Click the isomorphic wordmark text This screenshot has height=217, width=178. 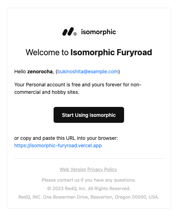click(98, 32)
